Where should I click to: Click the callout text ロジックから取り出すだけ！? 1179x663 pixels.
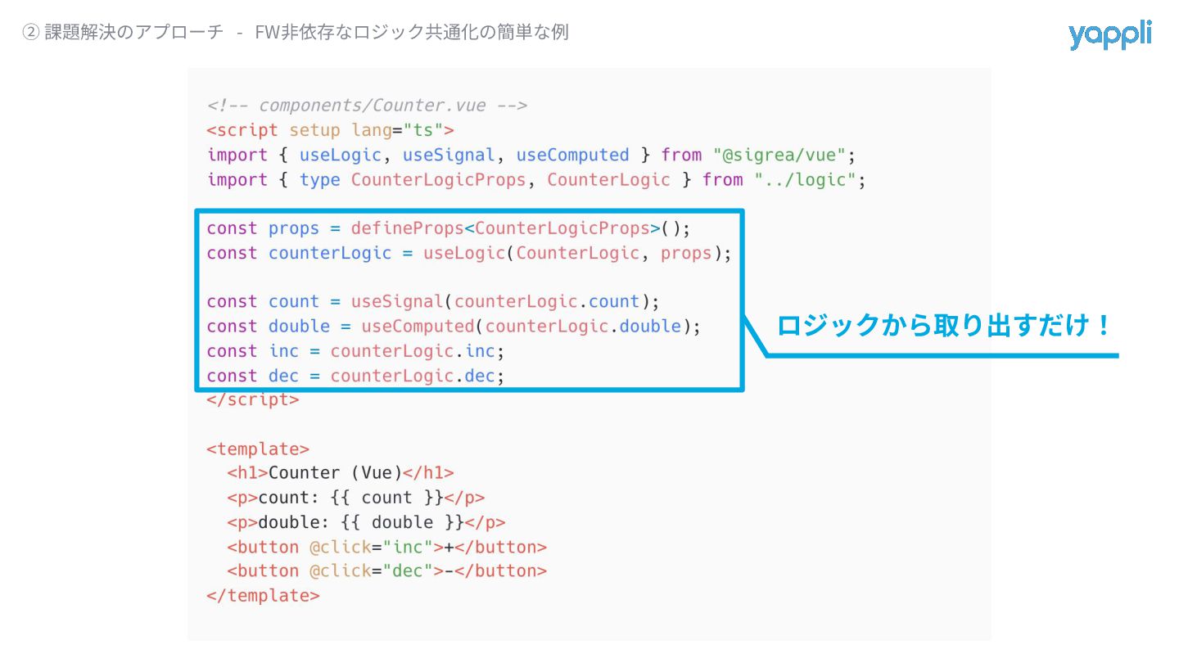click(x=944, y=326)
